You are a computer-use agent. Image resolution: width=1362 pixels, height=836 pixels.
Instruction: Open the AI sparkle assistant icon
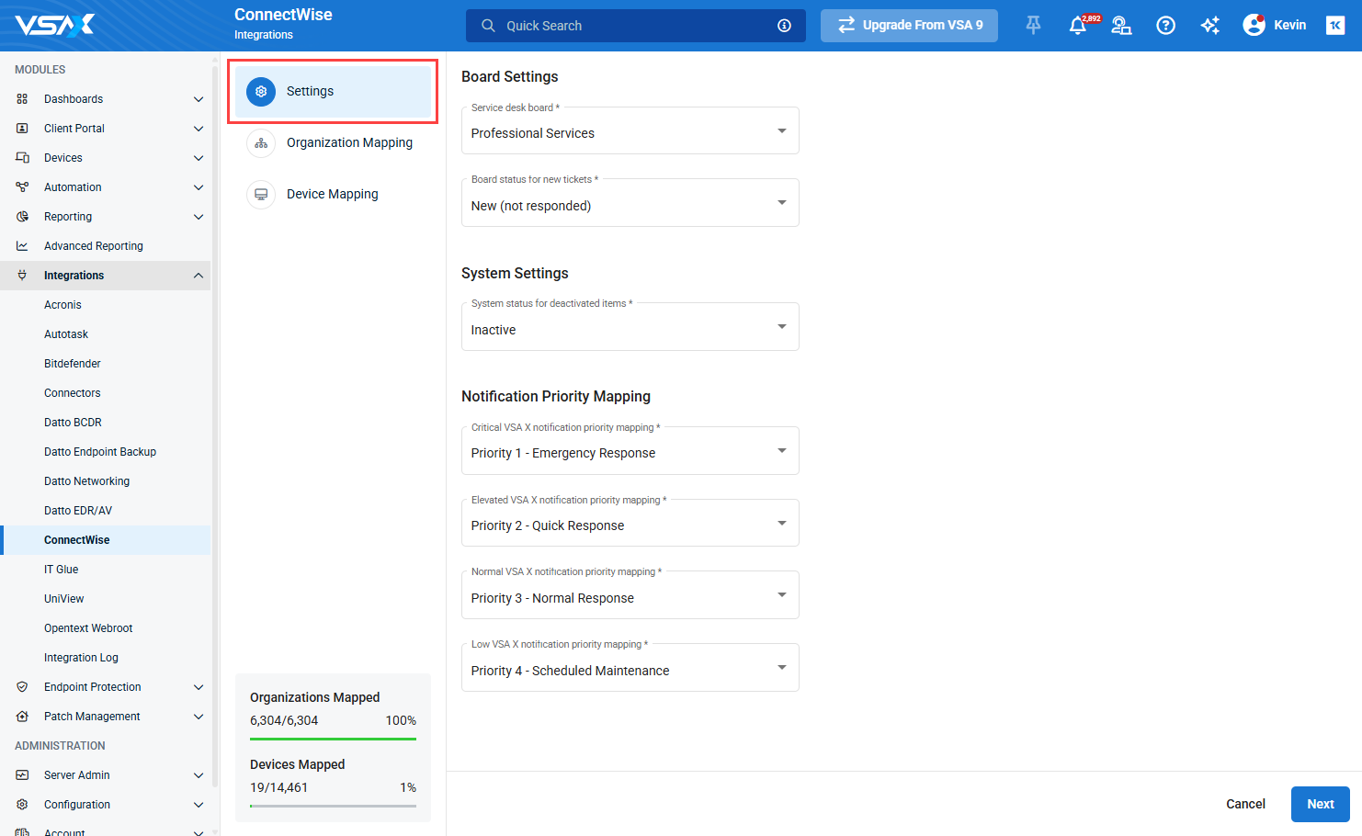[x=1209, y=26]
